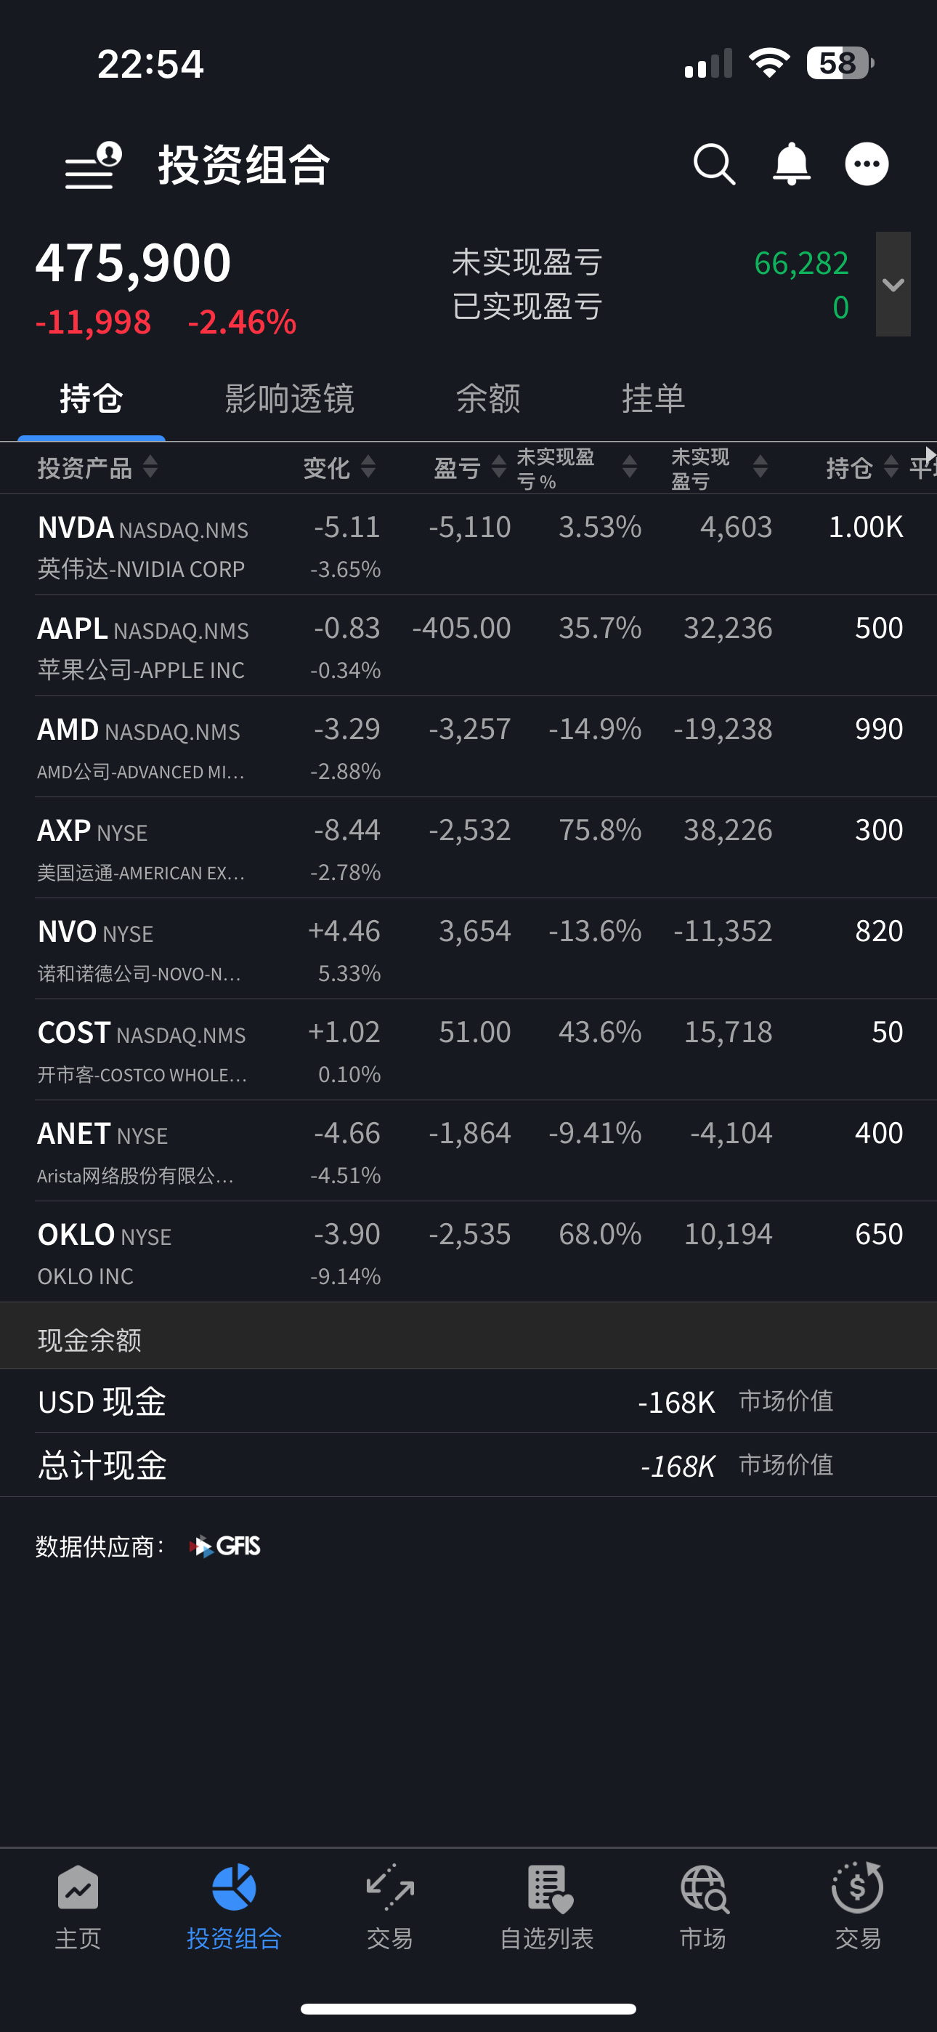The height and width of the screenshot is (2032, 937).
Task: Open the account menu icon
Action: click(94, 165)
